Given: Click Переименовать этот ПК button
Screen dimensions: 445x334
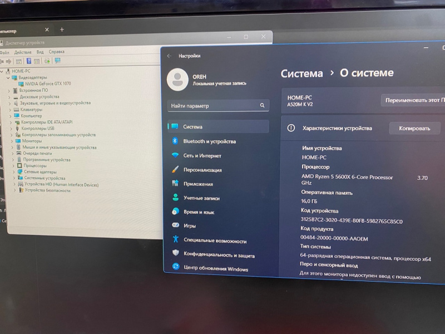Looking at the screenshot, I should [413, 100].
